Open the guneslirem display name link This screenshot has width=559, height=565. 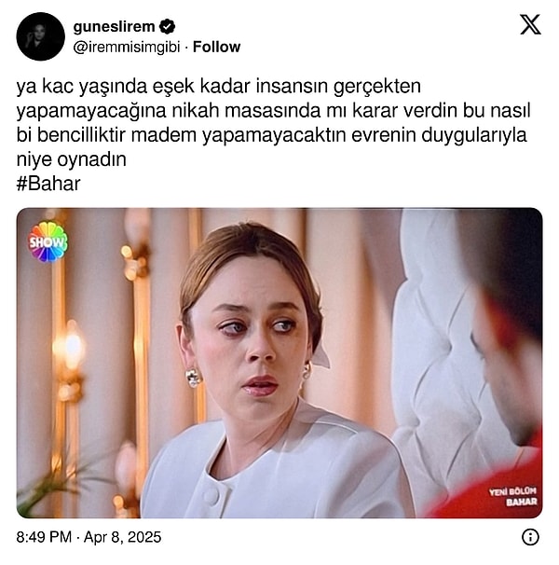point(114,27)
